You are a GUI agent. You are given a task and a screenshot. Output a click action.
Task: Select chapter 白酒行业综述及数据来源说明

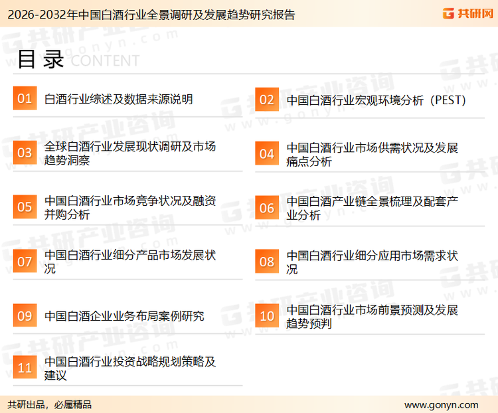pos(118,99)
